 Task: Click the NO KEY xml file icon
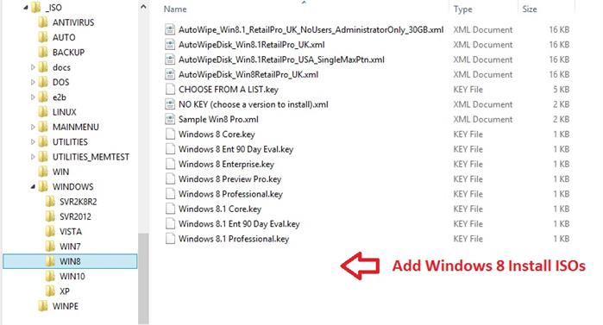pyautogui.click(x=170, y=104)
